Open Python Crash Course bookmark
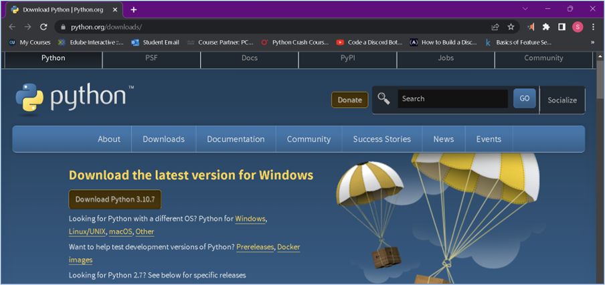This screenshot has height=285, width=605. click(295, 42)
